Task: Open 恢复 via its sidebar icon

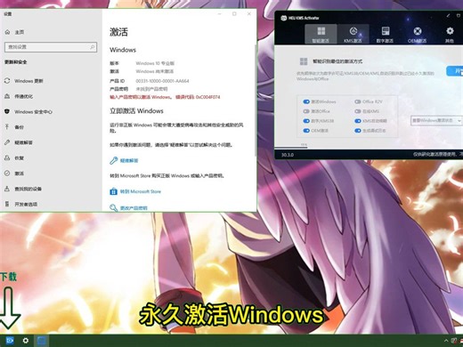Action: click(x=7, y=157)
